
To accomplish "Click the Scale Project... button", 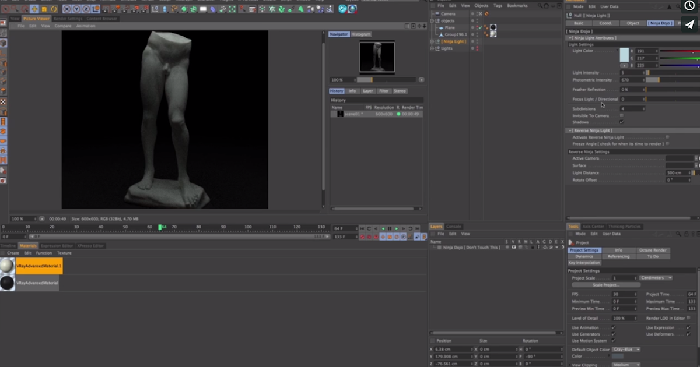I will pyautogui.click(x=606, y=285).
